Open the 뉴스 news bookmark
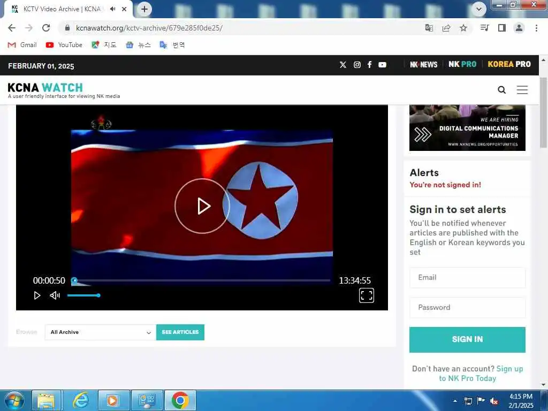Image resolution: width=548 pixels, height=411 pixels. (139, 45)
